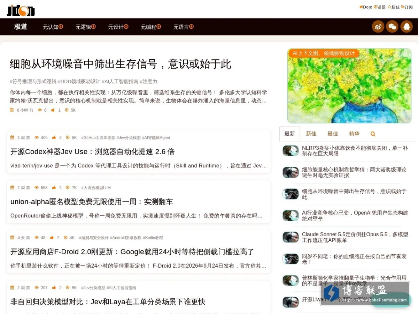Click avatar beside 同岁不同老 article
The height and width of the screenshot is (314, 418).
291,259
